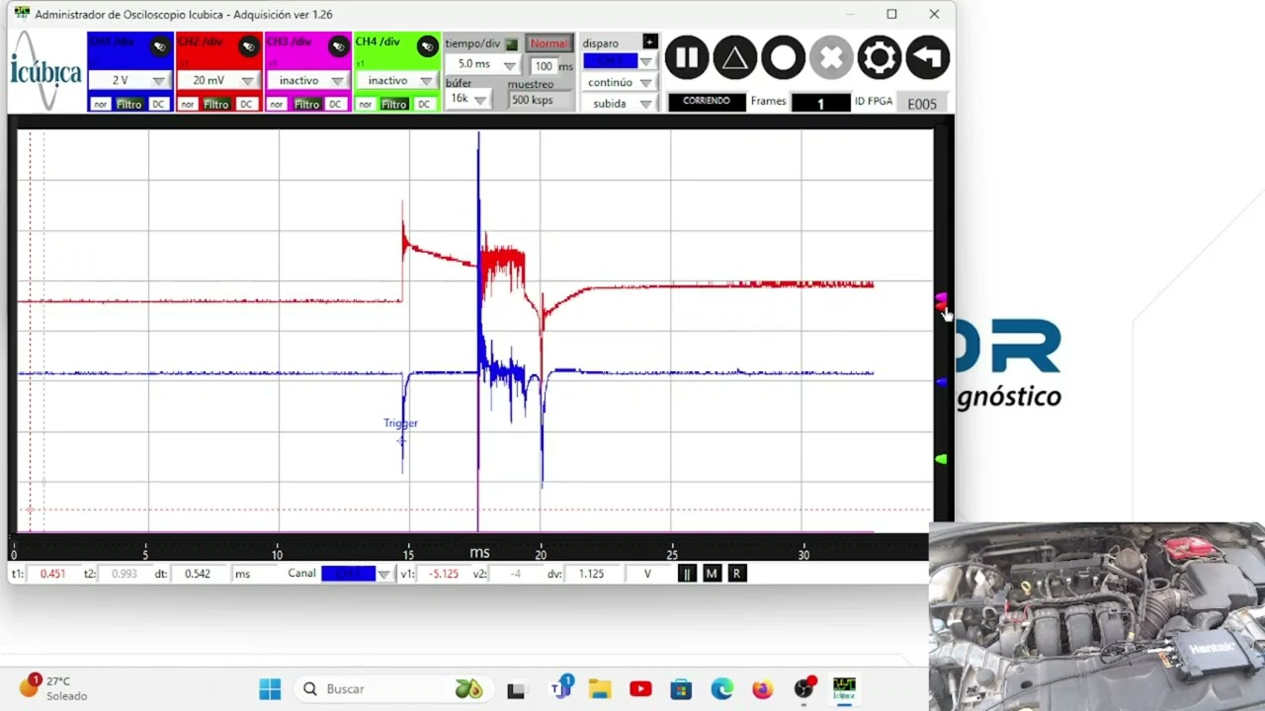This screenshot has height=711, width=1265.
Task: Click the green CH4 level marker at right edge
Action: [941, 459]
